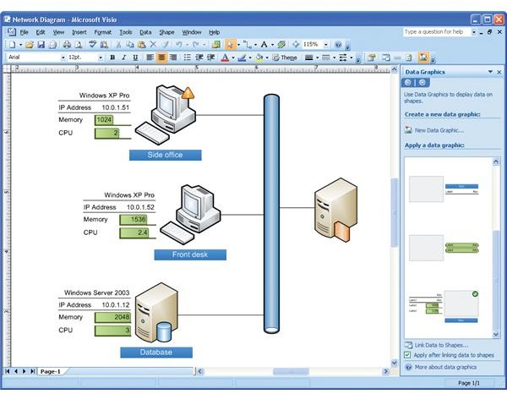Select the Text tool

264,45
